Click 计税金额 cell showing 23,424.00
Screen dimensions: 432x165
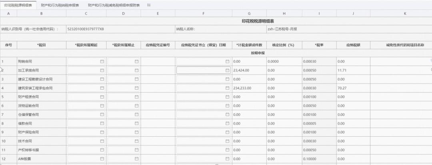point(249,70)
